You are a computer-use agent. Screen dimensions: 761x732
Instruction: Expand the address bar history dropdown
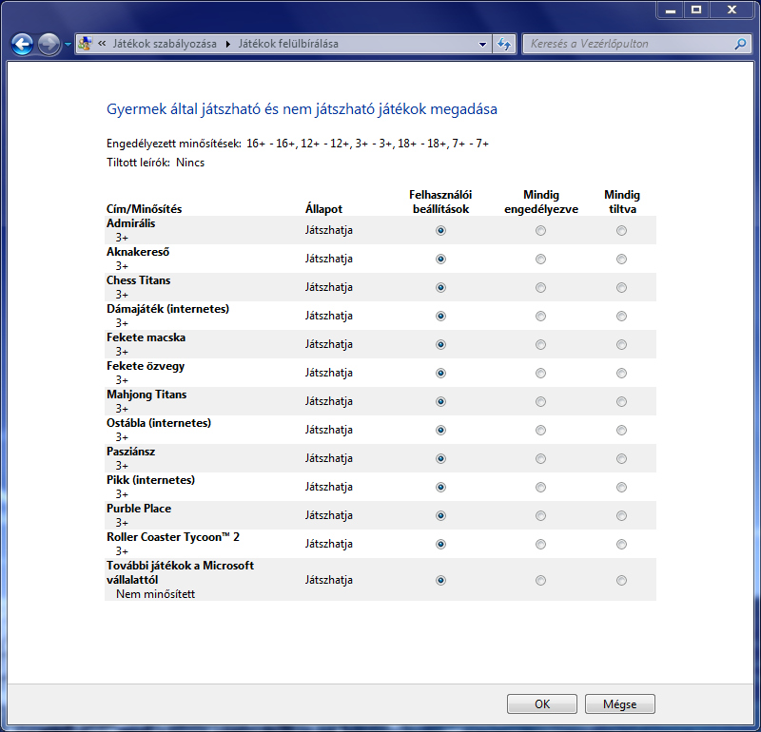pos(482,44)
